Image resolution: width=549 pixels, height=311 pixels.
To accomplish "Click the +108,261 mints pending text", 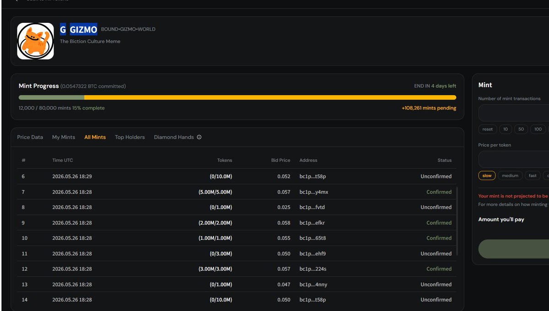I will [429, 108].
